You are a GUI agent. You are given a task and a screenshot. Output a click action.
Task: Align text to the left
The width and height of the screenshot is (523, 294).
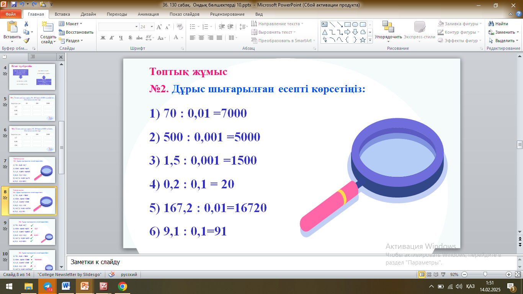[x=193, y=38]
